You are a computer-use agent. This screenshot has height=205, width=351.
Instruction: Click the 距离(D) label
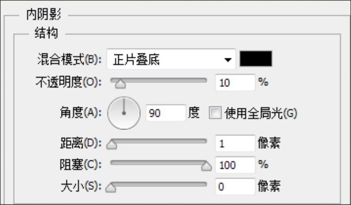coord(80,143)
